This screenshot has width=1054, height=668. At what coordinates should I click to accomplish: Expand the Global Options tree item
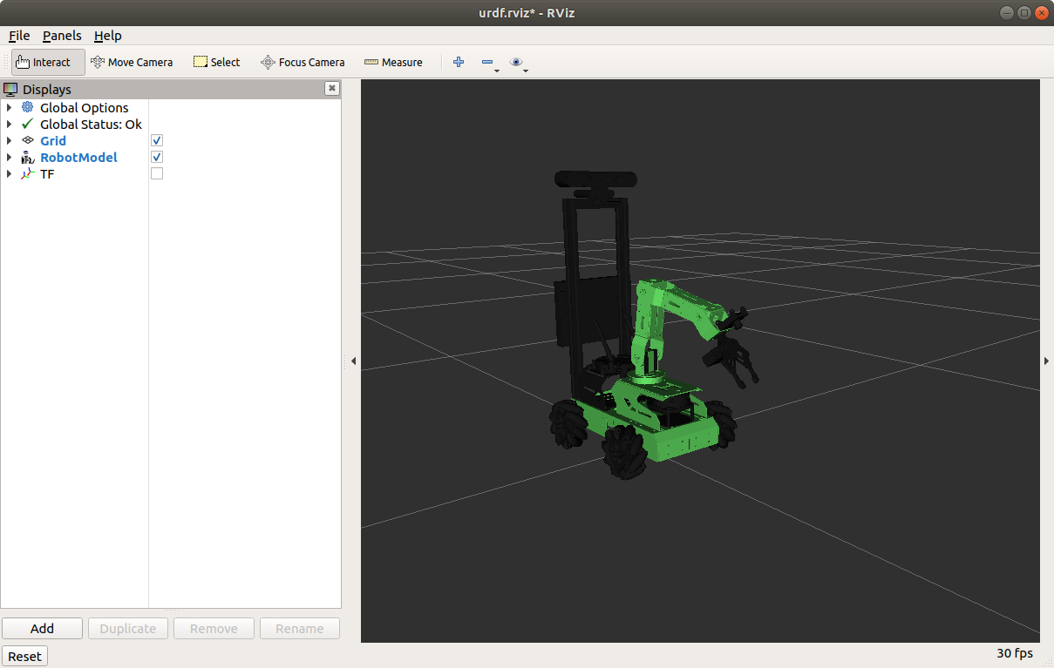coord(8,107)
